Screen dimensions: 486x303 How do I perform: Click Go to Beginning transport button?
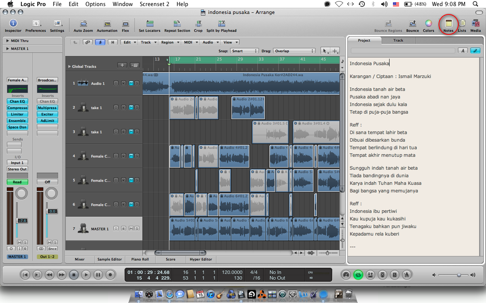click(x=25, y=275)
